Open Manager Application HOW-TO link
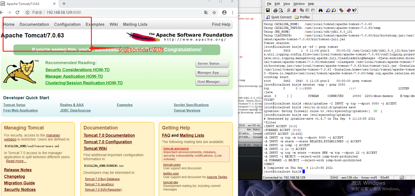Viewport: 415px width, 196px height. coord(74,76)
